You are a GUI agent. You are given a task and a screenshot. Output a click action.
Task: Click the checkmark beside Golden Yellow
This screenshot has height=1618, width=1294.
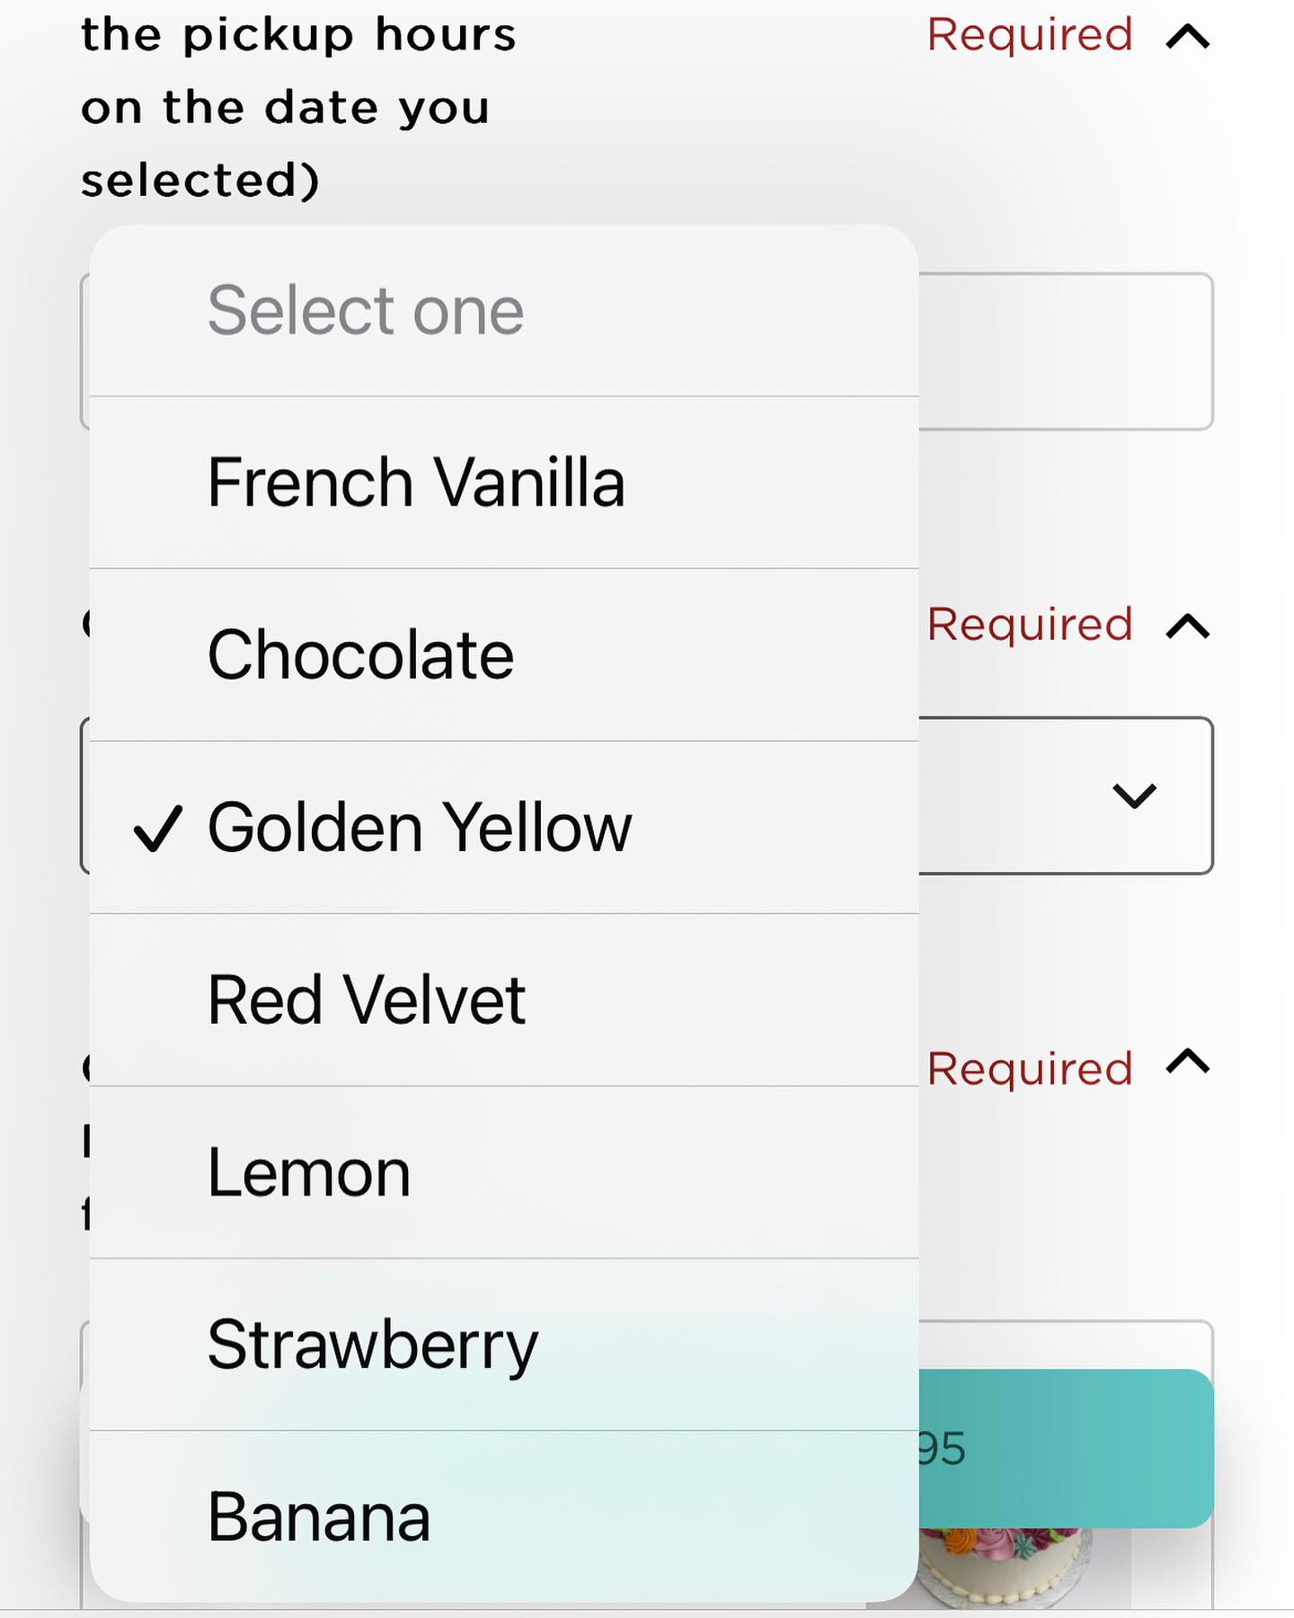[158, 828]
